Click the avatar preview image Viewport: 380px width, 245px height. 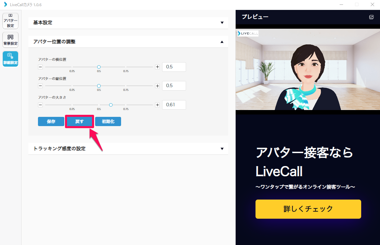[x=308, y=69]
